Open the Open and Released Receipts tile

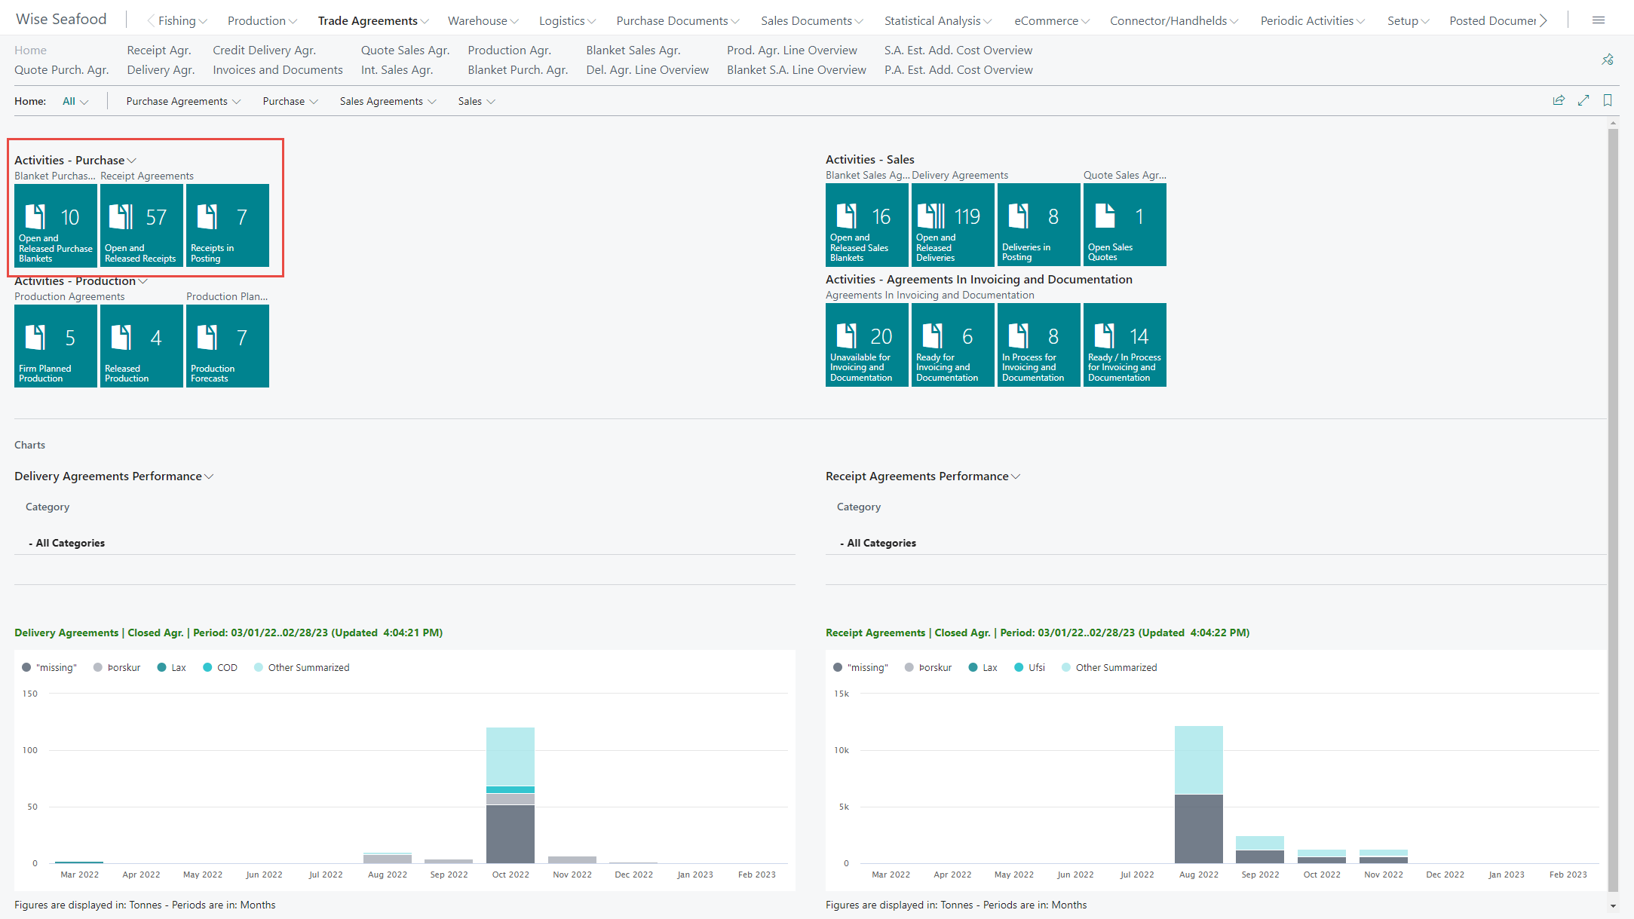tap(142, 225)
